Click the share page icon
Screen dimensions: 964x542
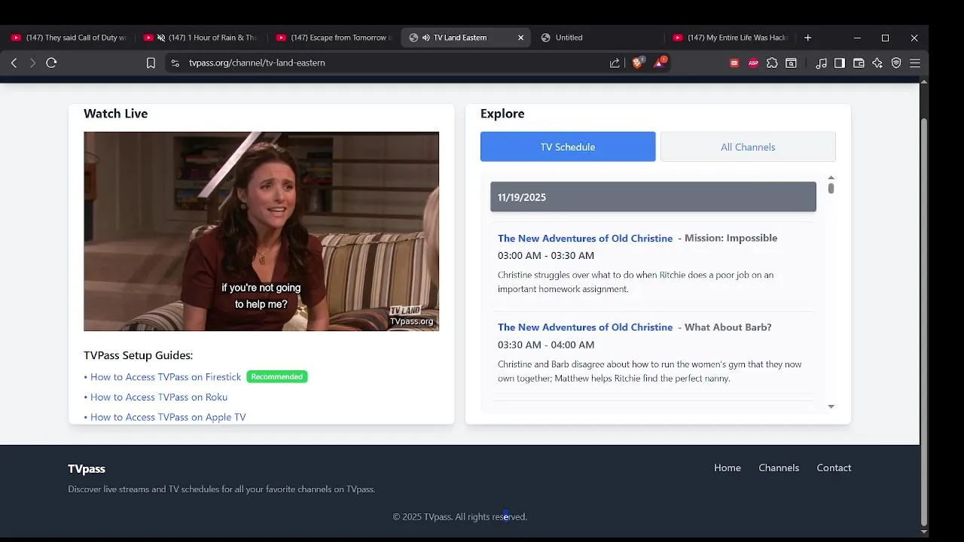pyautogui.click(x=615, y=63)
